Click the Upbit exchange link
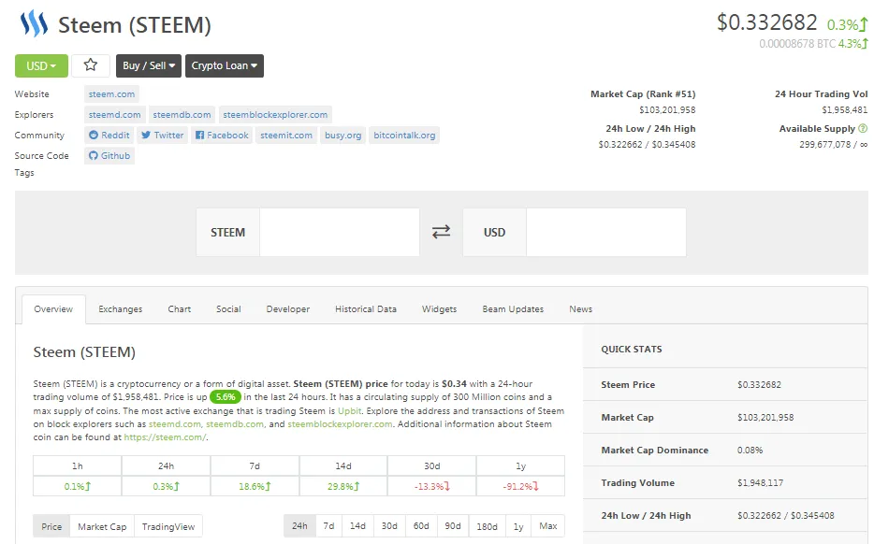Image resolution: width=874 pixels, height=544 pixels. pos(349,411)
